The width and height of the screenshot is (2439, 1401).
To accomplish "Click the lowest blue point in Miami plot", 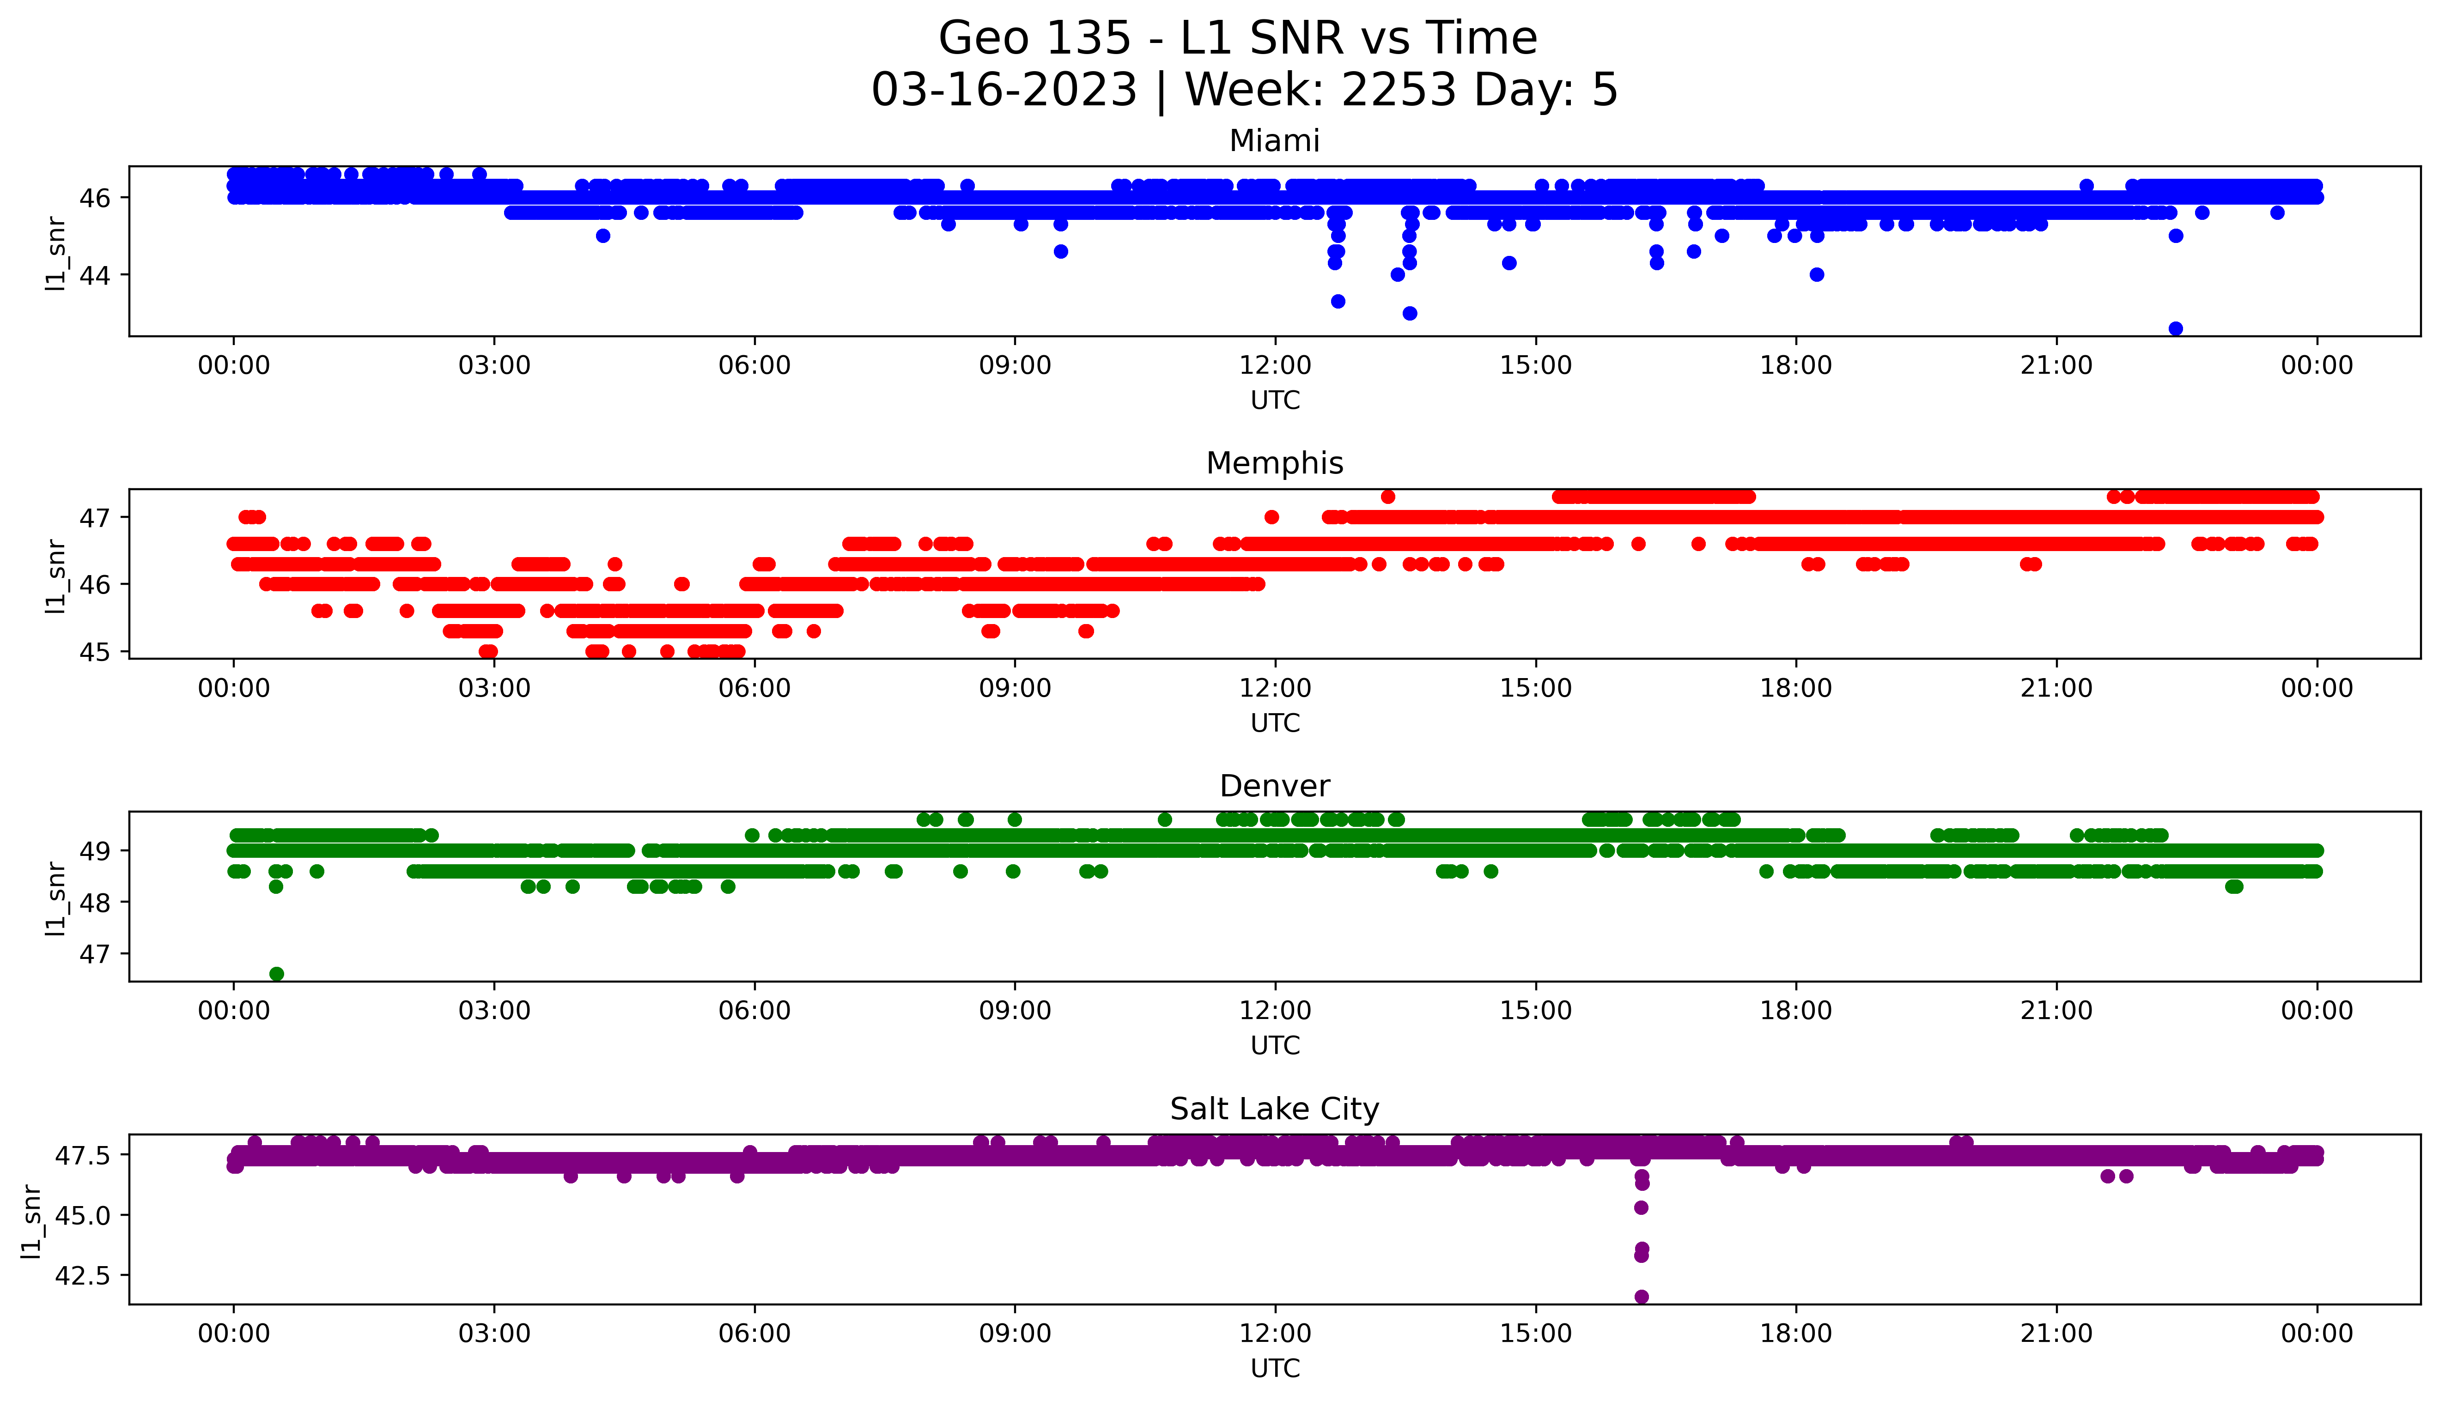I will tap(2176, 329).
